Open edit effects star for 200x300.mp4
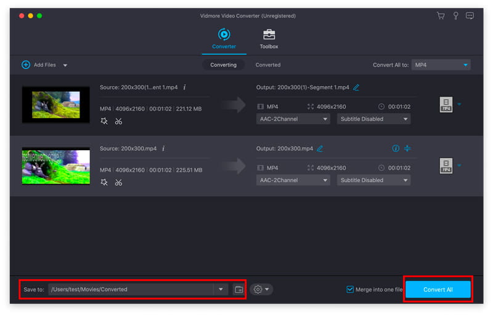Screen dimensions: 493x315 [x=104, y=182]
